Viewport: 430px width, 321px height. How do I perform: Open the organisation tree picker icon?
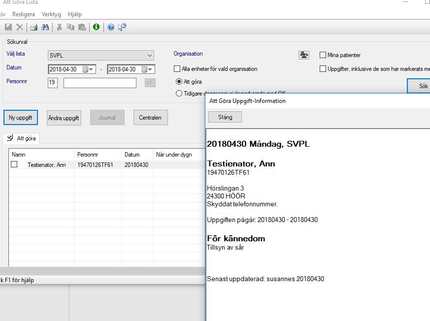304,55
